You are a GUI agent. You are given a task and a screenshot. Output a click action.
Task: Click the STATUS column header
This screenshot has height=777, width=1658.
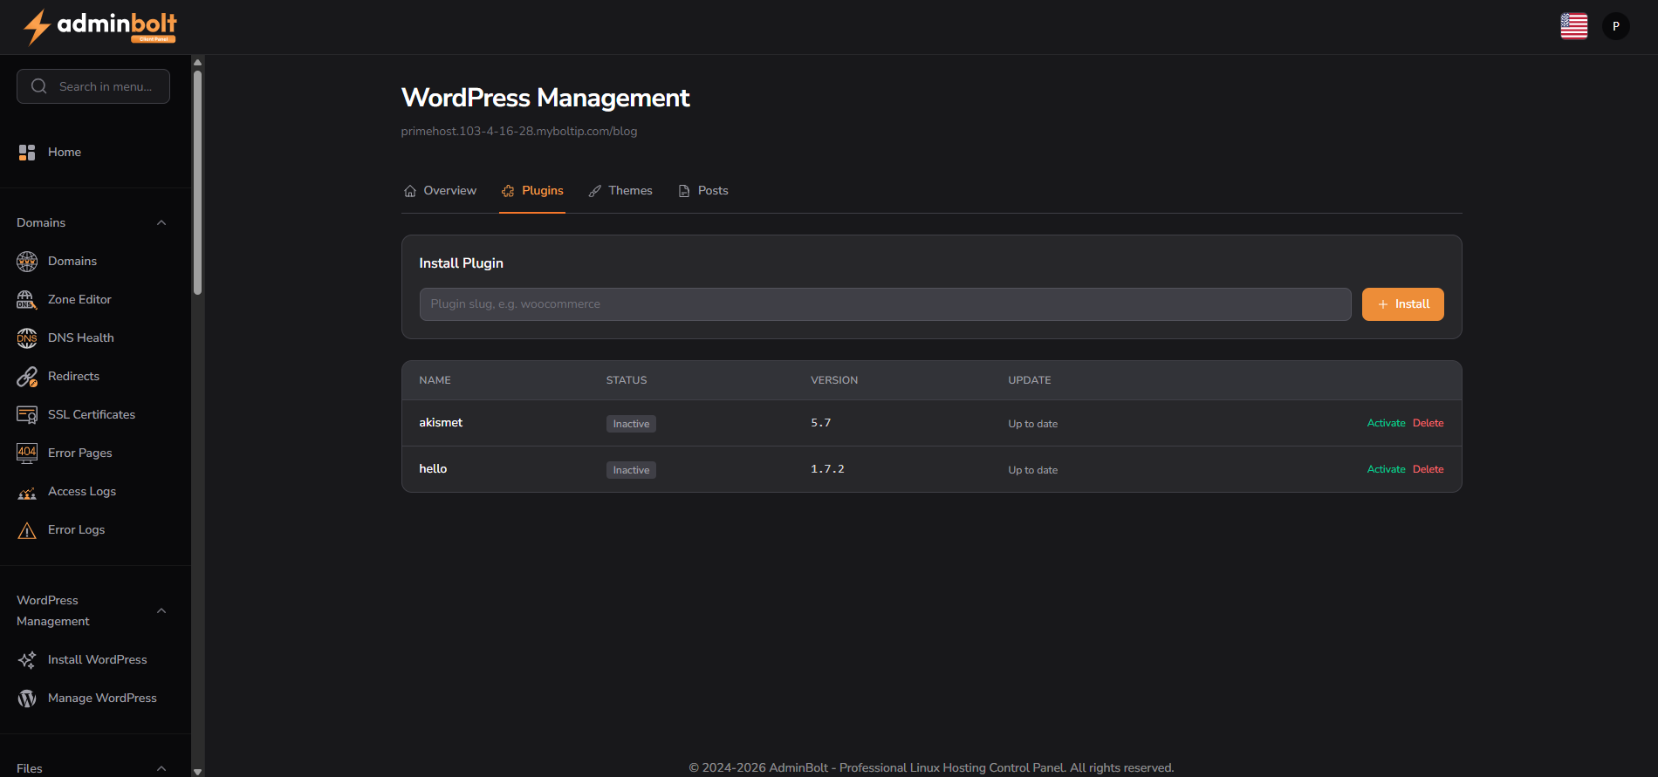[x=627, y=380]
